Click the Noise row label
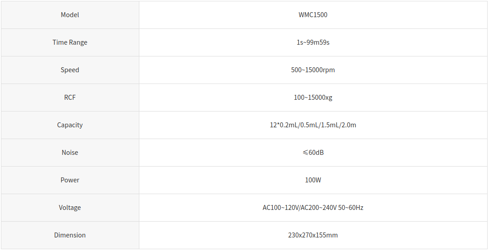 tap(70, 153)
